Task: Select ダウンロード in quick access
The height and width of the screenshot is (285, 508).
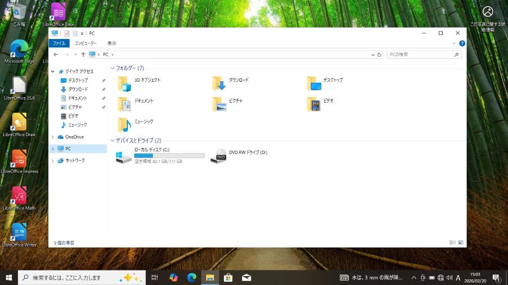Action: (78, 89)
